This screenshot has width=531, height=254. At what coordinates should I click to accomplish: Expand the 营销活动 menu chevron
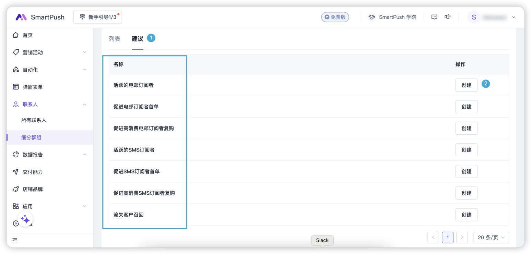(x=85, y=52)
